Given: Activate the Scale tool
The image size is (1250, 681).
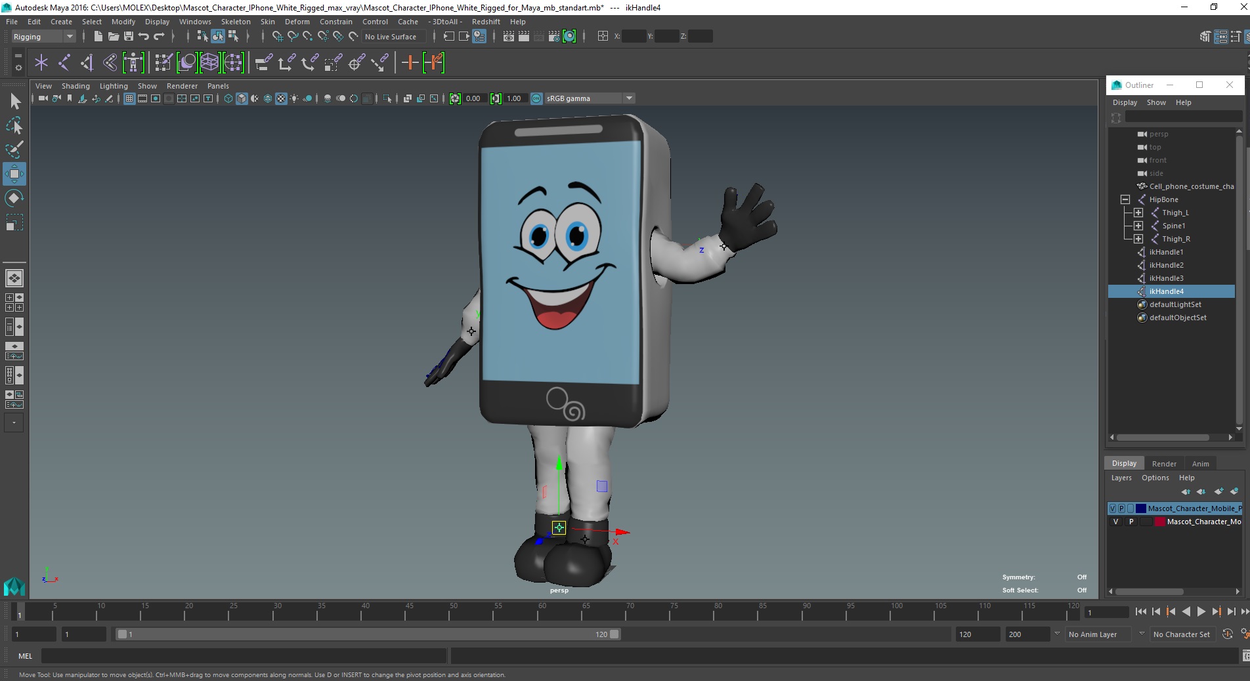Looking at the screenshot, I should 14,222.
